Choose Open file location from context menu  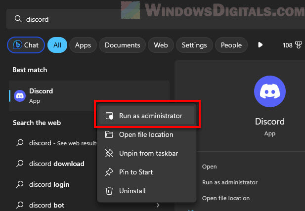pyautogui.click(x=147, y=134)
